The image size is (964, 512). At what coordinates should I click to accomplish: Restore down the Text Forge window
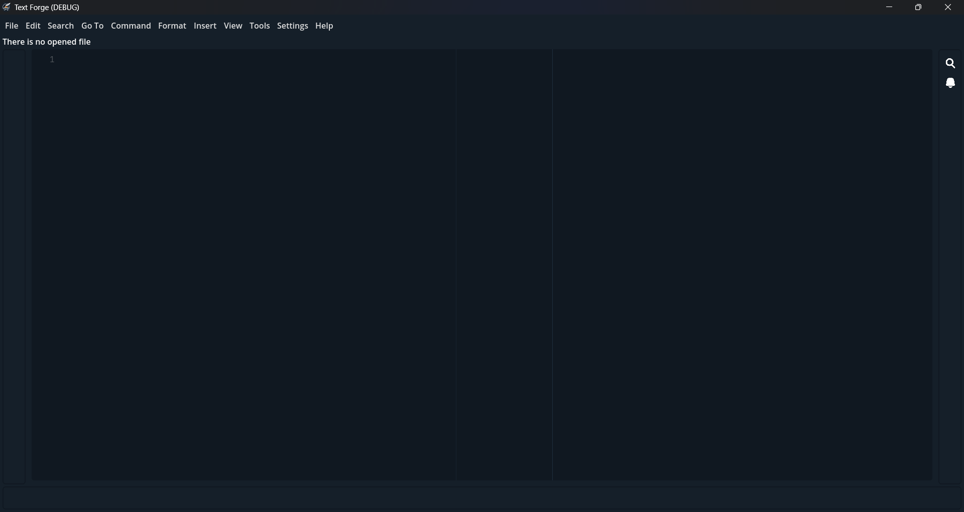[919, 7]
